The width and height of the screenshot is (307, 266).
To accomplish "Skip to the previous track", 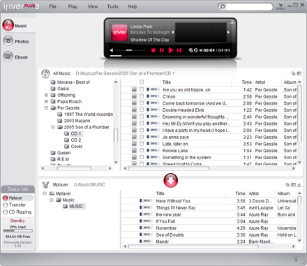I will point(162,50).
